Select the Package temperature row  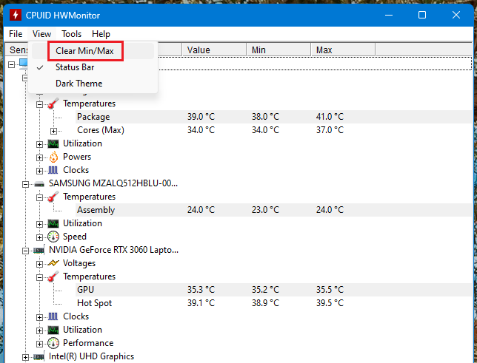[x=273, y=117]
